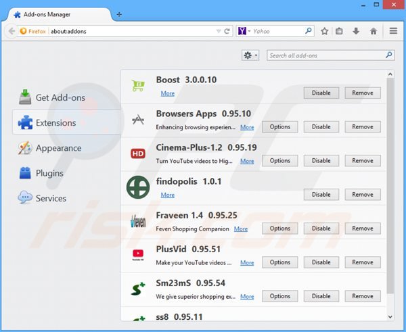Click the scrollbar up arrow

(x=390, y=74)
